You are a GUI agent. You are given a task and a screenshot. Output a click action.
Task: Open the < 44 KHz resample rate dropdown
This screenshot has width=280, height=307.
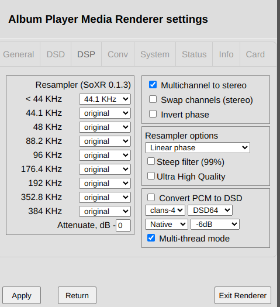pyautogui.click(x=105, y=99)
